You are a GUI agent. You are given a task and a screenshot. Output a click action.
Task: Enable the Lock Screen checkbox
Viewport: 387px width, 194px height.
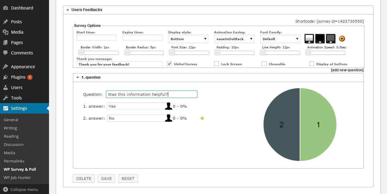[x=217, y=64]
